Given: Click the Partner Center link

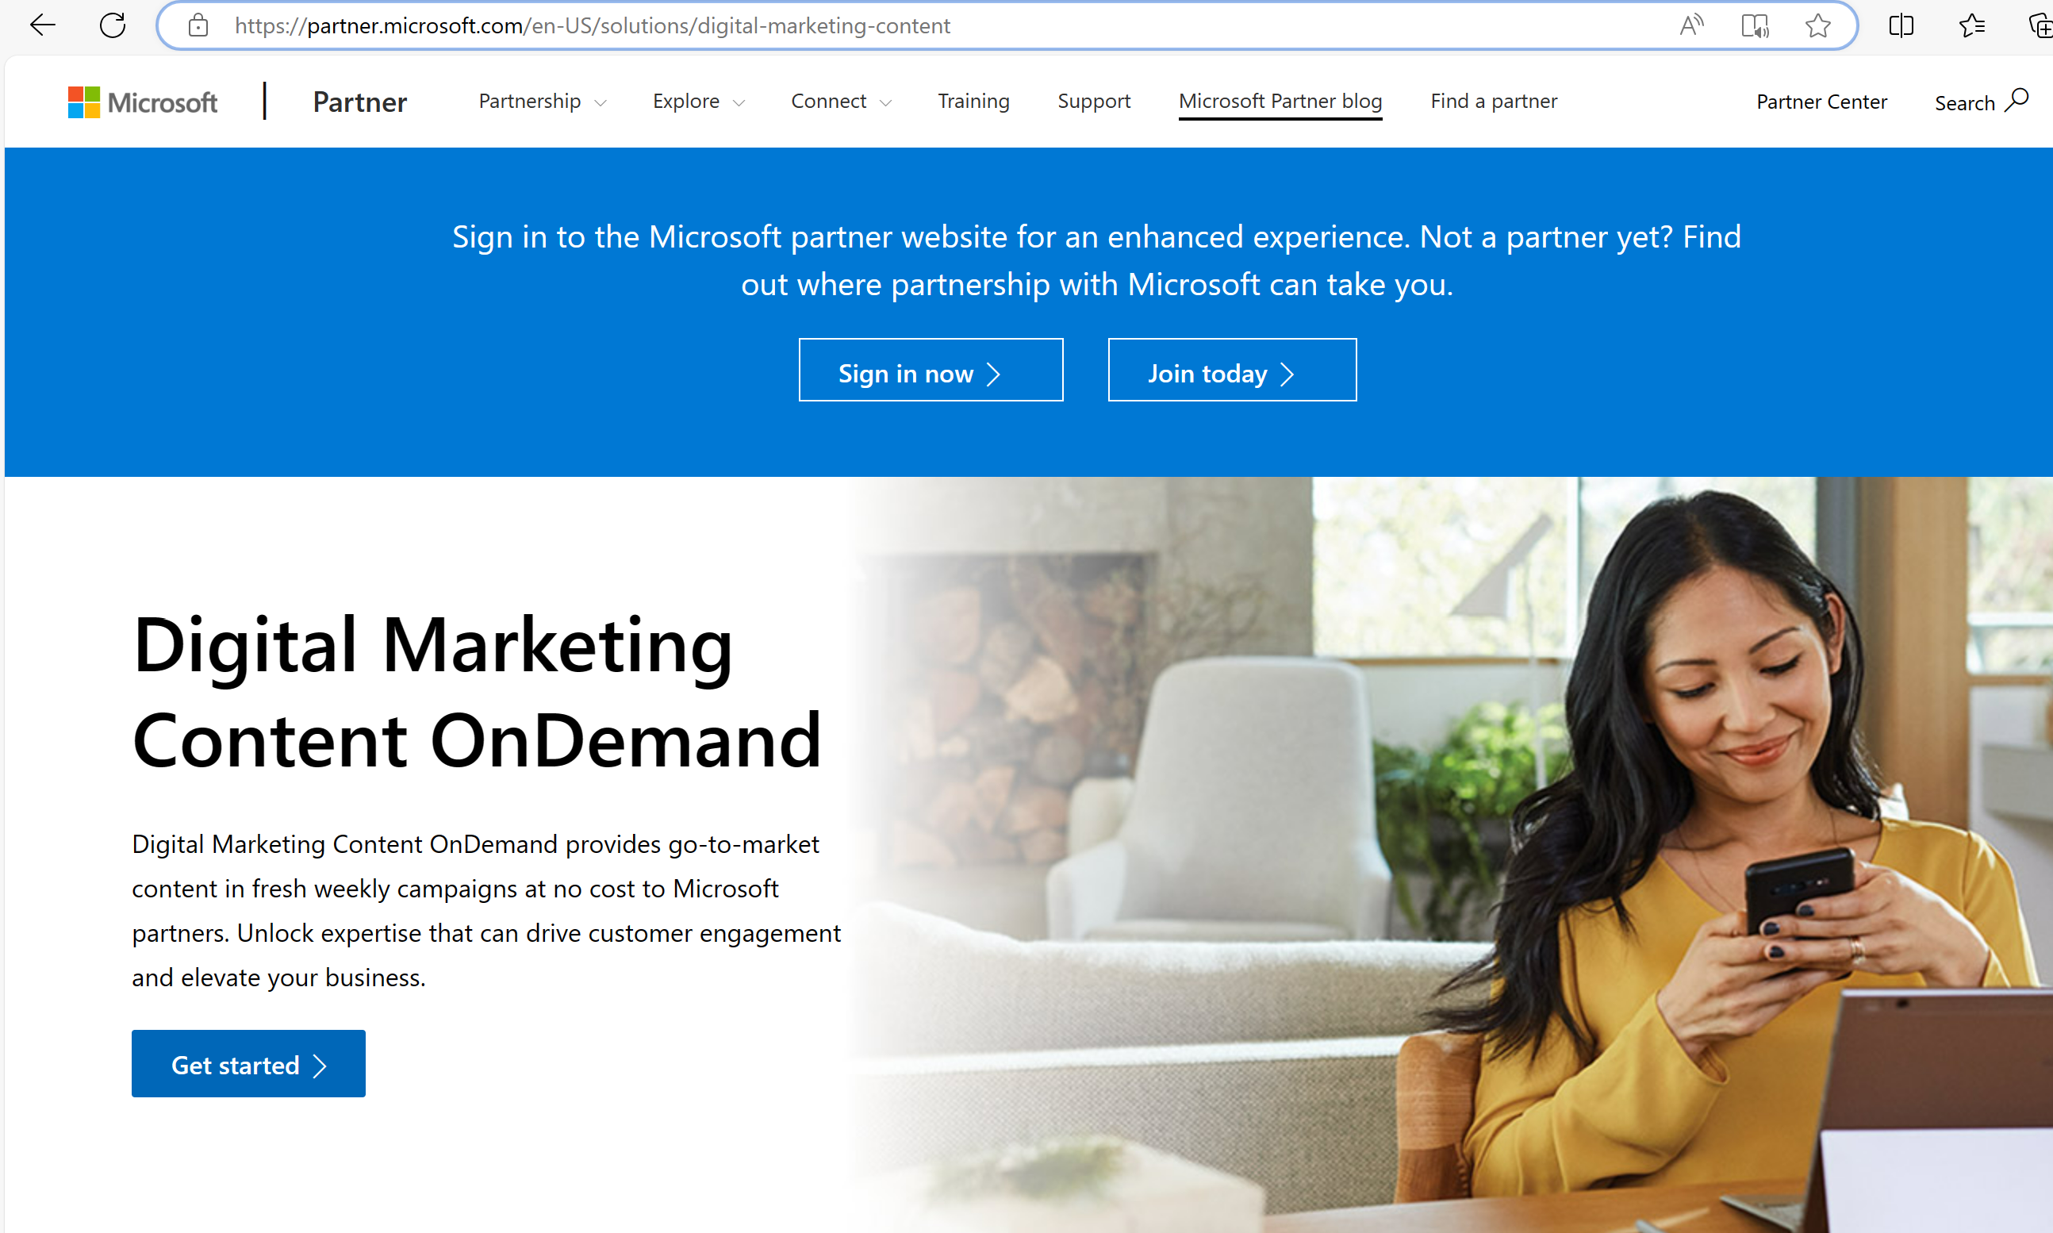Looking at the screenshot, I should (x=1823, y=100).
